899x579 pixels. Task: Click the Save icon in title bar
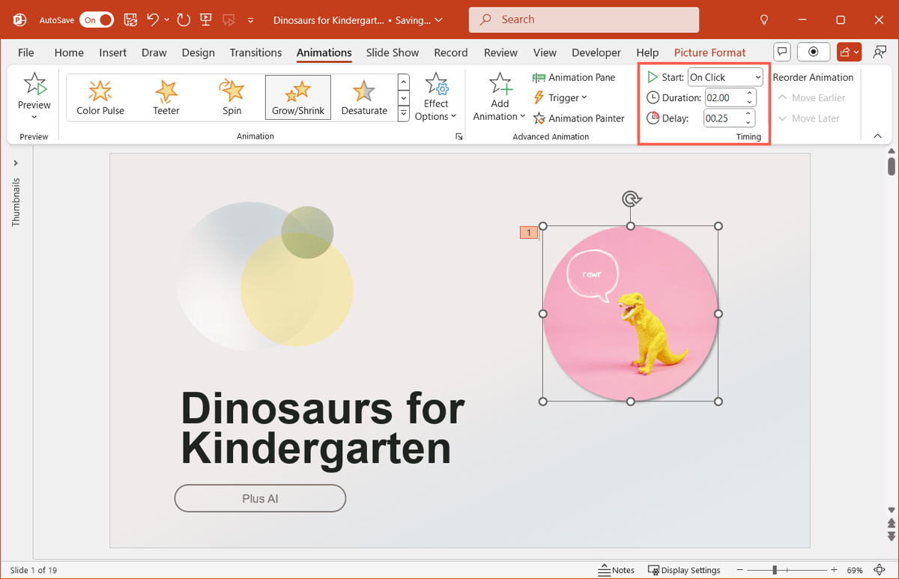[130, 20]
